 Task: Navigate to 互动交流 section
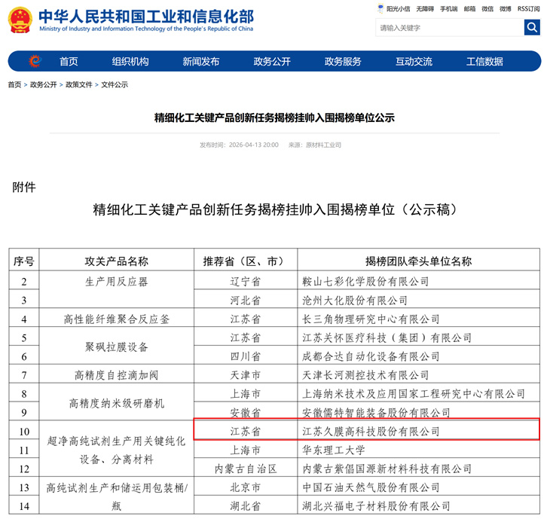[414, 62]
